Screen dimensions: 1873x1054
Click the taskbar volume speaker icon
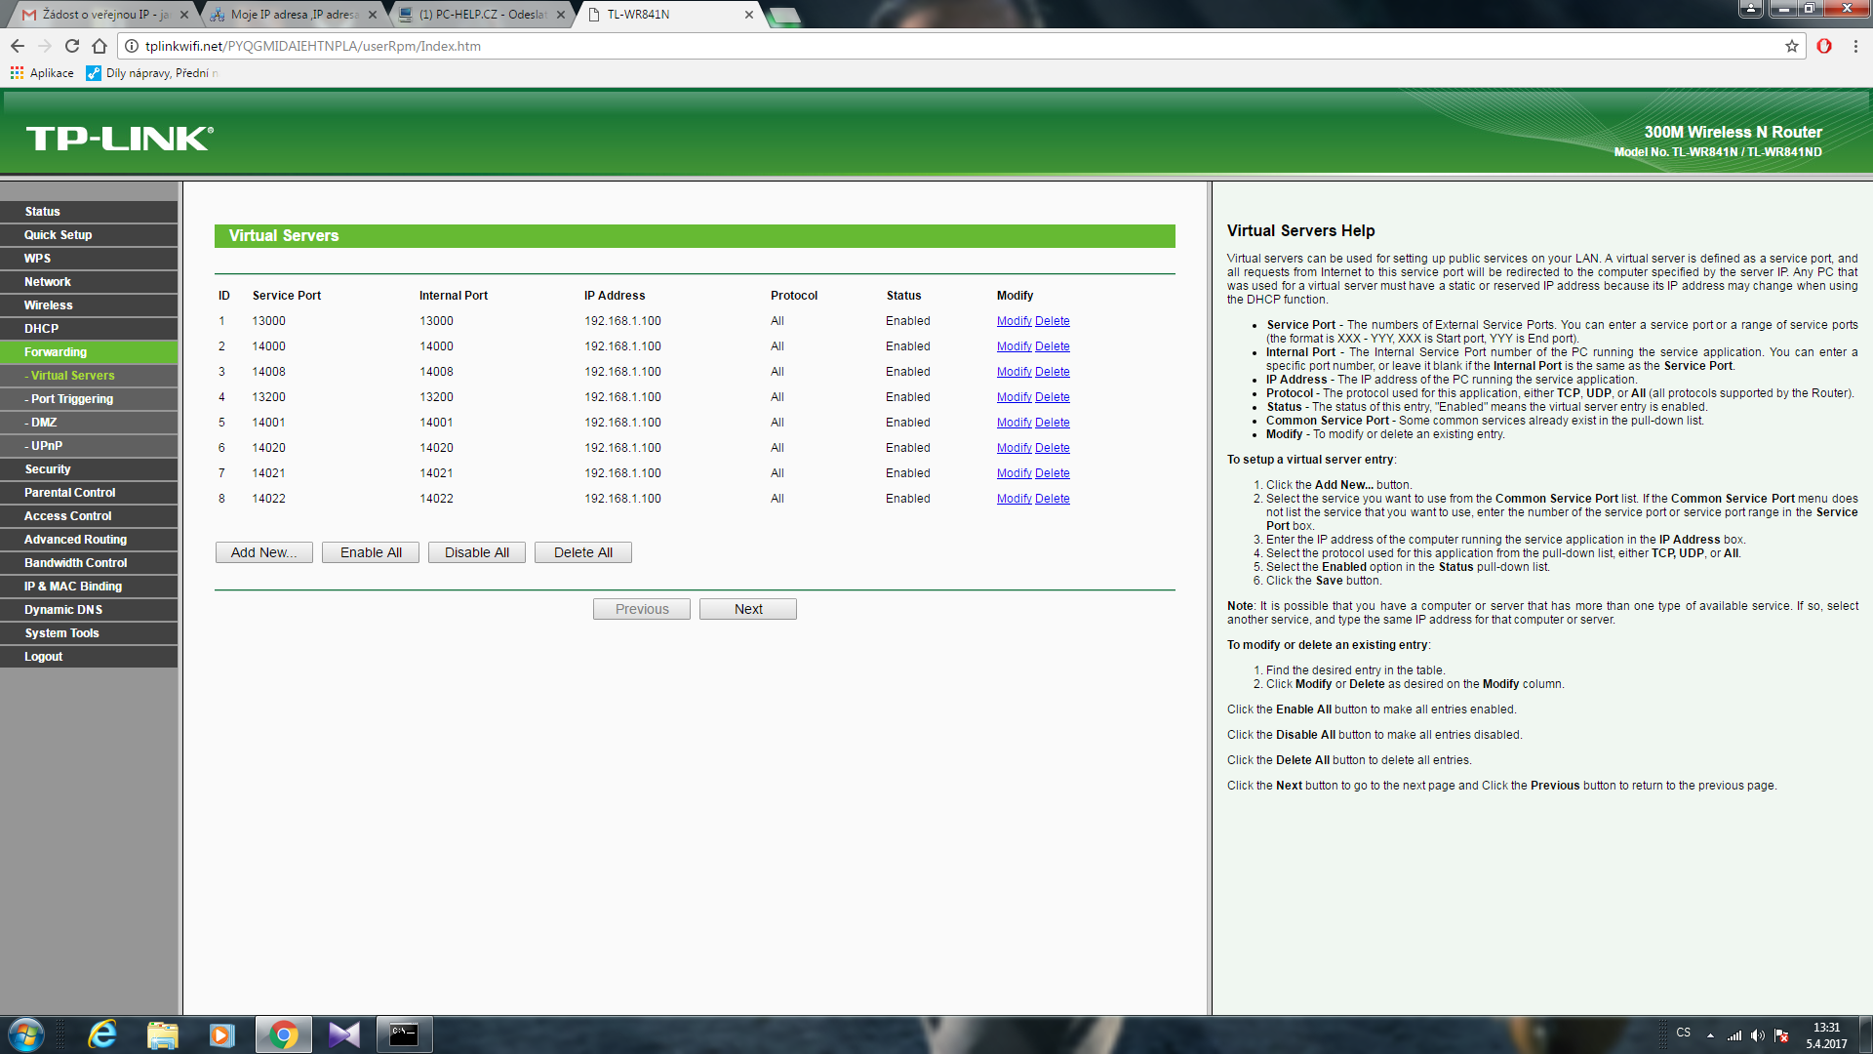tap(1757, 1035)
